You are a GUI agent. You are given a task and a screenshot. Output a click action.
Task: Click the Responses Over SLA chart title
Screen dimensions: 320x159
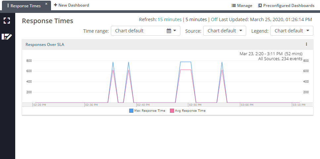coord(45,45)
